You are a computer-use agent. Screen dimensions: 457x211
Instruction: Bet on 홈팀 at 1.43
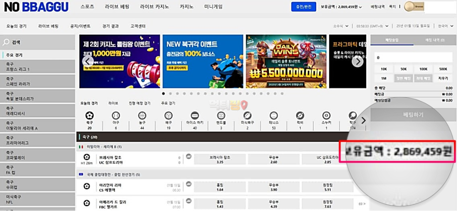coord(220,204)
